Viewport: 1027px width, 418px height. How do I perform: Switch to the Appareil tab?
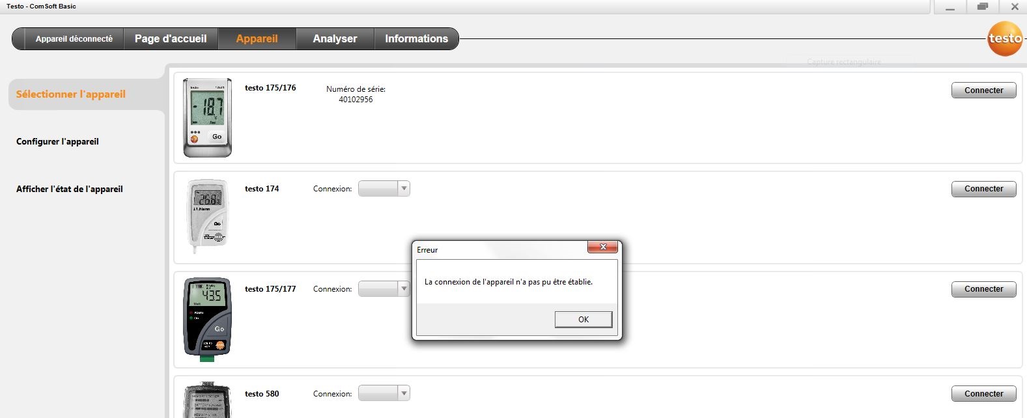[x=257, y=38]
